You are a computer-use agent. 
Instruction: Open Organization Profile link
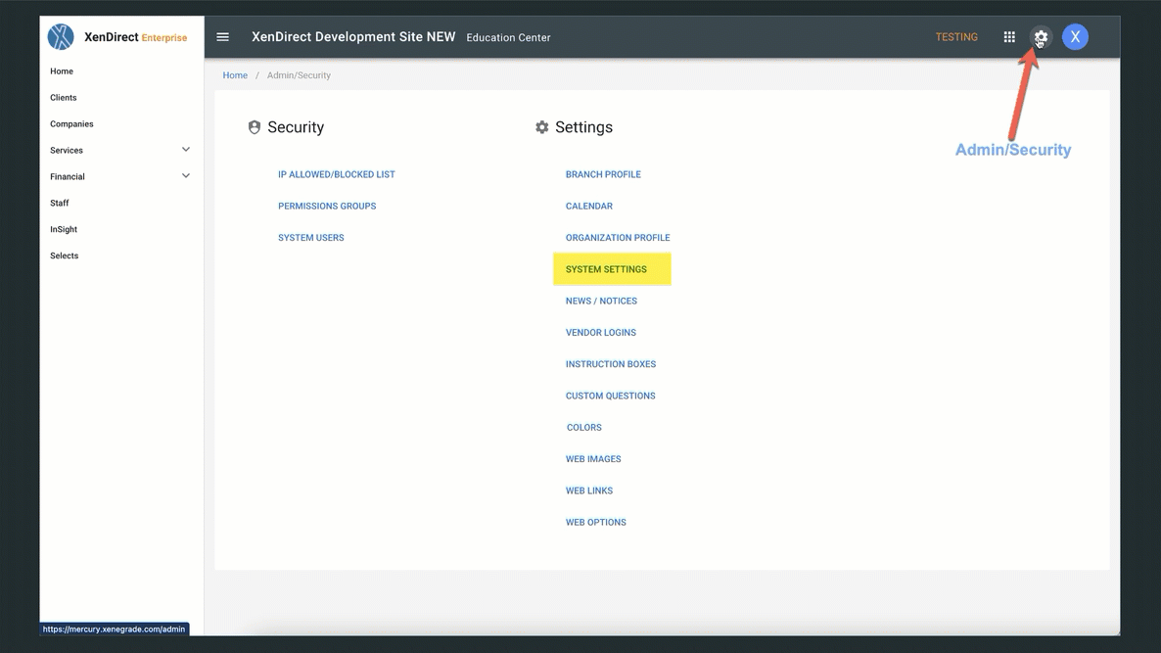click(618, 238)
